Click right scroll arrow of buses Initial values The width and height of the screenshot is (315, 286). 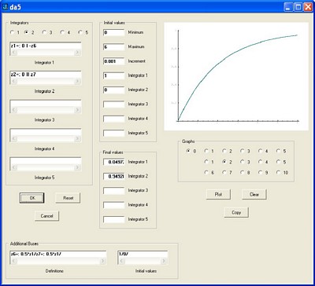point(164,261)
